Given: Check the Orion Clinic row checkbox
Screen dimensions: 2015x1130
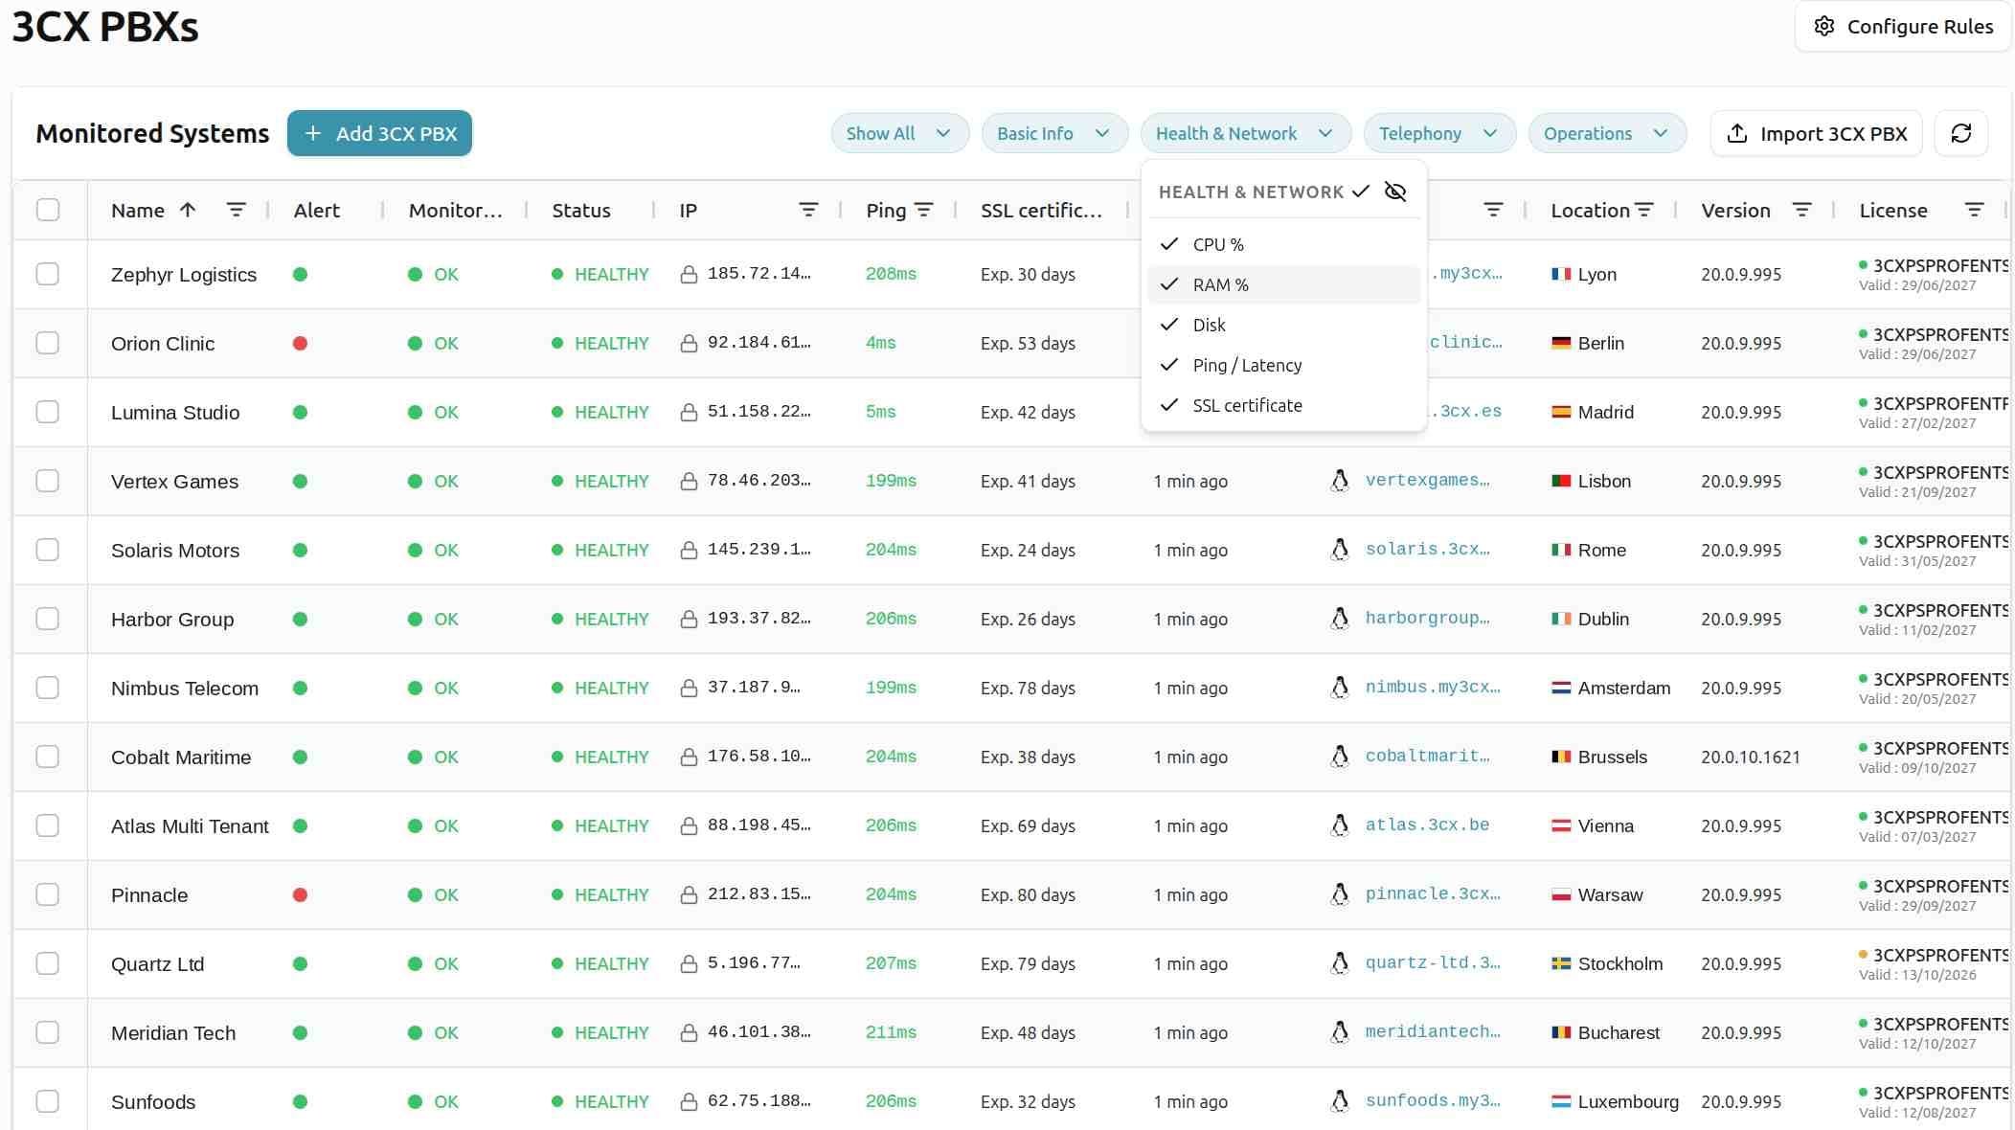Looking at the screenshot, I should [47, 343].
